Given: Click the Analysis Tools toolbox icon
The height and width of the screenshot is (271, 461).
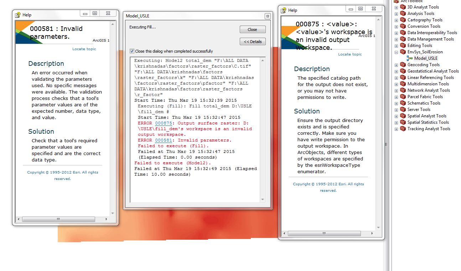Looking at the screenshot, I should (x=403, y=14).
